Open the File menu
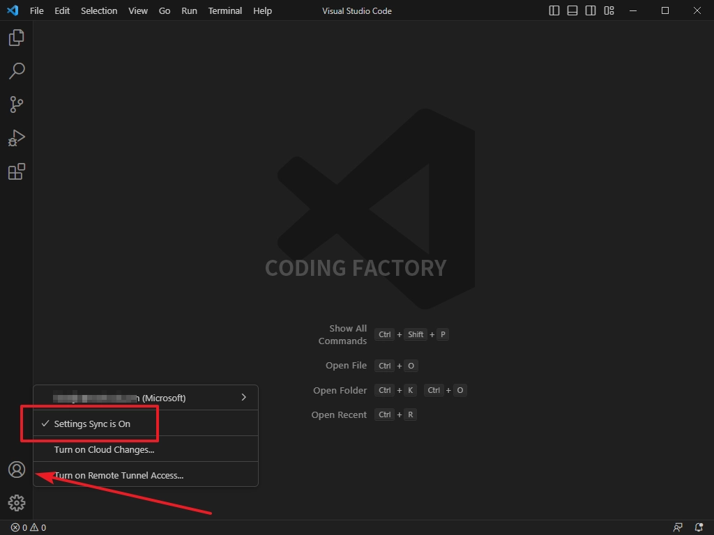The image size is (714, 535). click(x=37, y=11)
